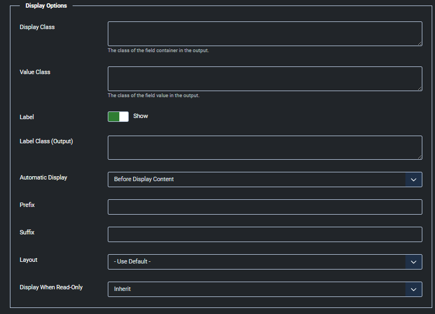This screenshot has height=314, width=435.
Task: Open the "Before Display Content" select box
Action: coord(256,180)
